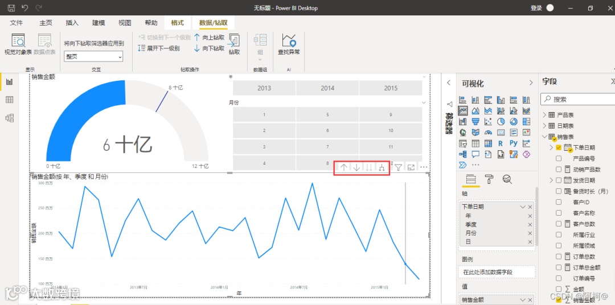Open the 销售金额 value field dropdown
615x305 pixels.
click(x=522, y=300)
